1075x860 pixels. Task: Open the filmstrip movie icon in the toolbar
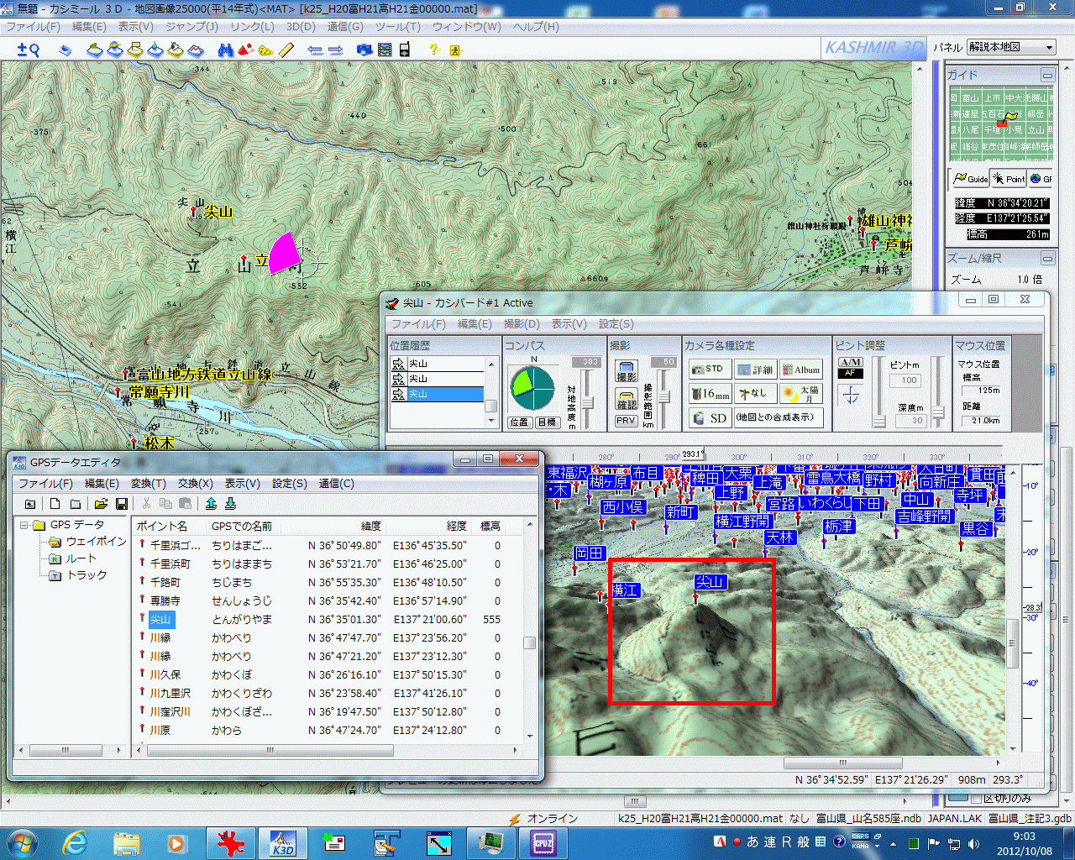(385, 50)
